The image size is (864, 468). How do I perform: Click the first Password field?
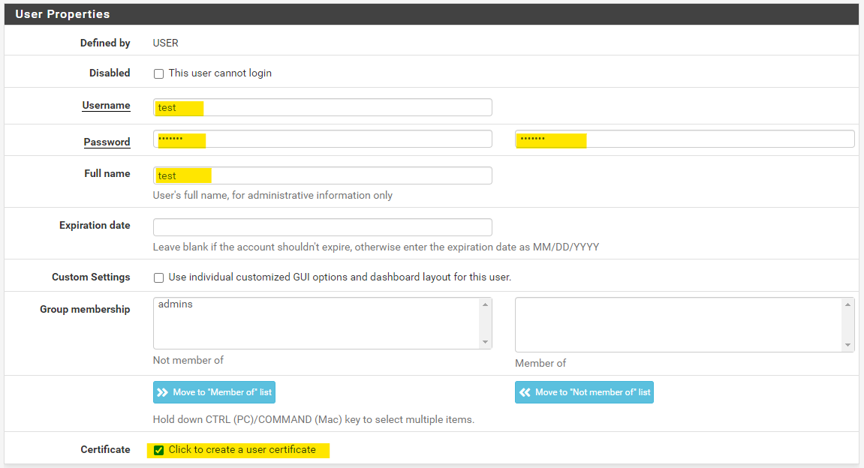[323, 139]
